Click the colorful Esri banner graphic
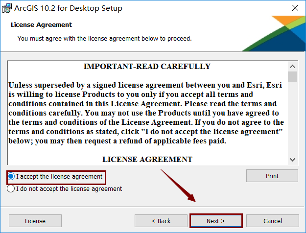 coord(274,34)
